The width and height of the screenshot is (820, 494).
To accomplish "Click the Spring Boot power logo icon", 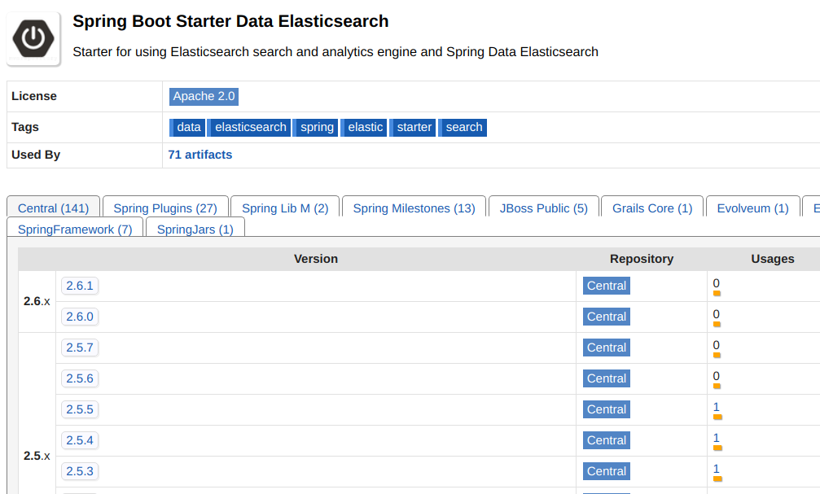I will [33, 38].
